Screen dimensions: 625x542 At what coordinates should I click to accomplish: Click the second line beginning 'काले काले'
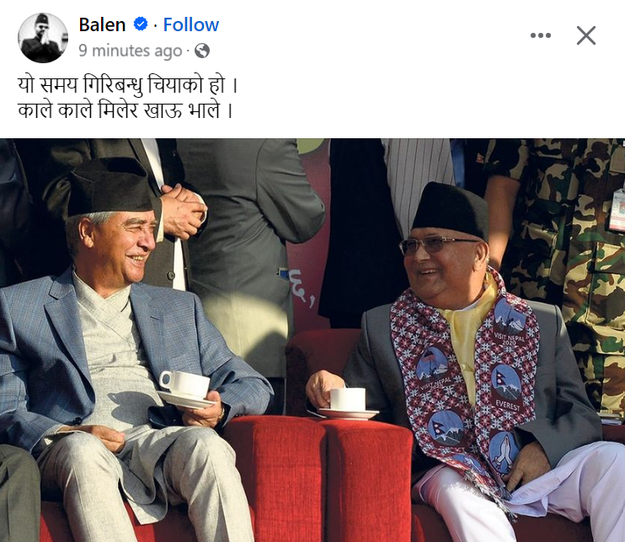(x=126, y=110)
